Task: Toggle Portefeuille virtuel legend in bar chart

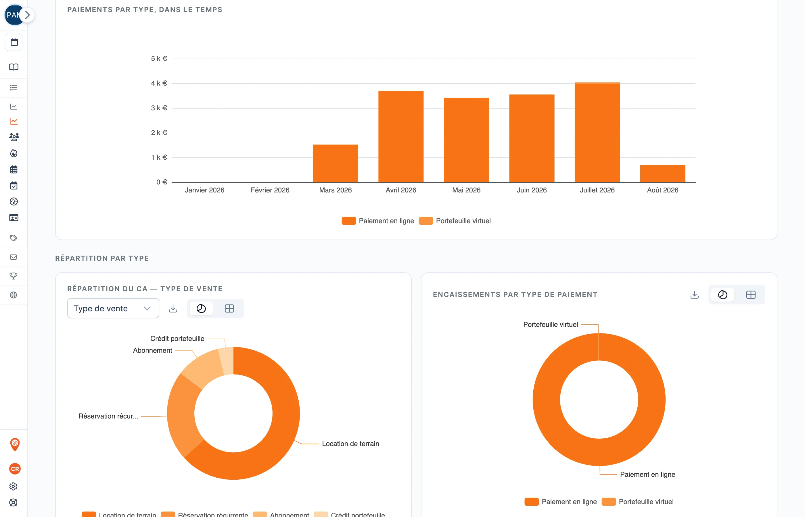Action: tap(455, 221)
